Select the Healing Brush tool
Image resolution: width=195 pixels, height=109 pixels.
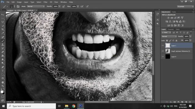3,37
